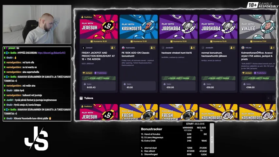The image size is (279, 157).
Task: Go to previous Tuleva items with the left arrow
Action: 269,98
